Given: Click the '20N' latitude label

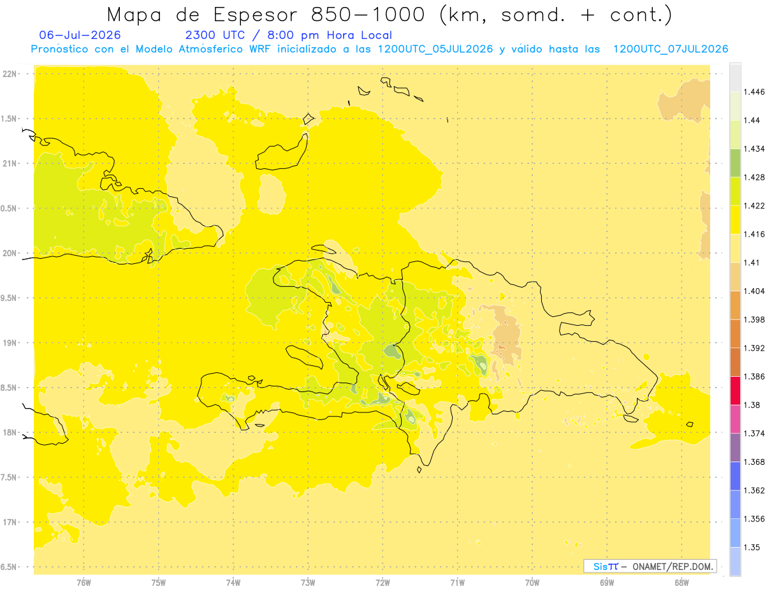Looking at the screenshot, I should coord(10,253).
